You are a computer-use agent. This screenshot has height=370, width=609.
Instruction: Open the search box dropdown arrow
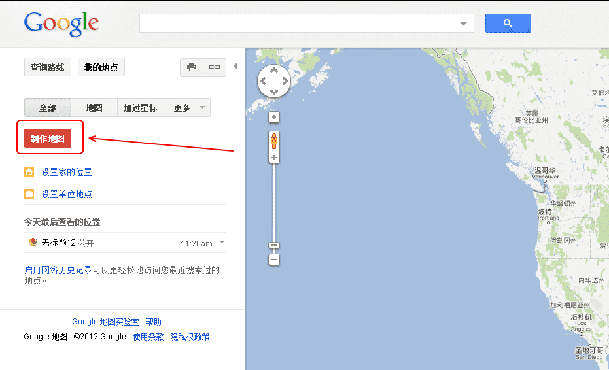[x=463, y=24]
